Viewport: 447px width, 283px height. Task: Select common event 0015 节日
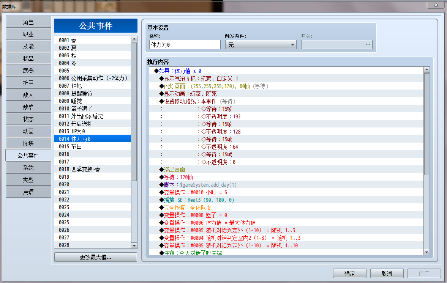point(93,146)
